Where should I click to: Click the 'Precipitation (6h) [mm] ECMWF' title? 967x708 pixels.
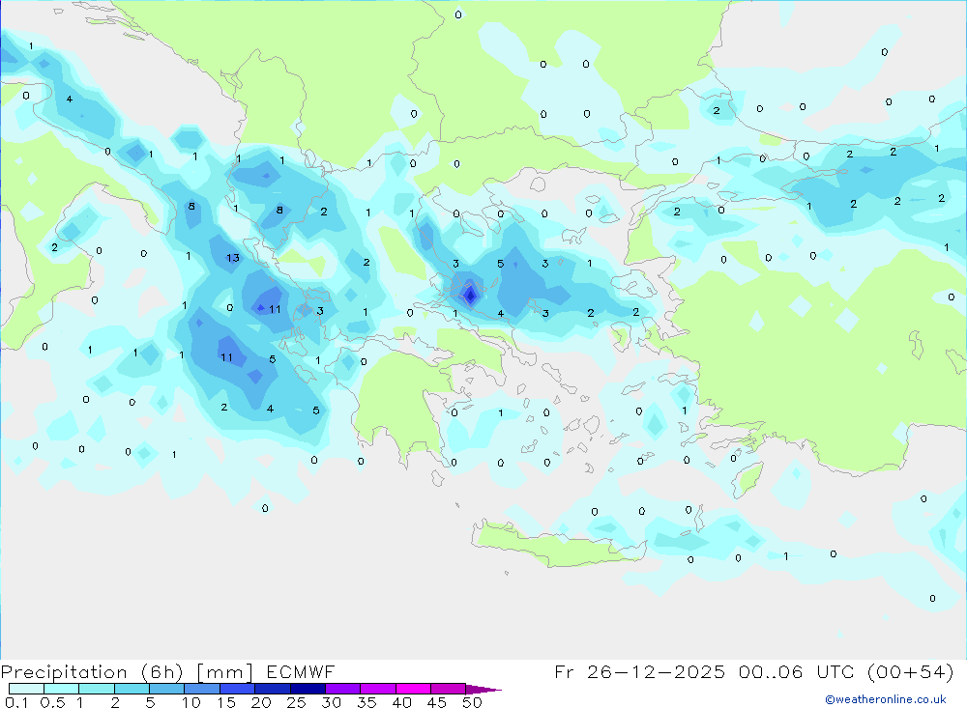167,672
